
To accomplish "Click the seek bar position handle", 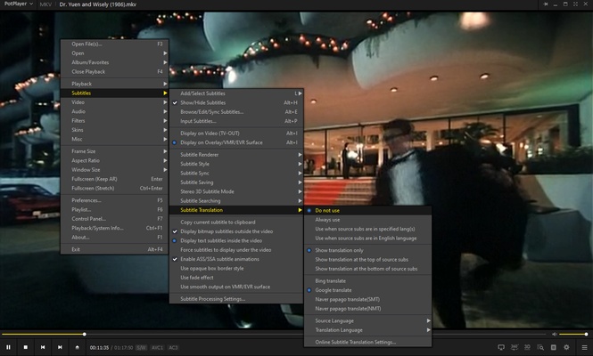I will pos(85,334).
